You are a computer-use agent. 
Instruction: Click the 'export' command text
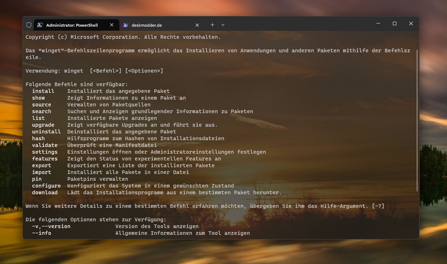click(x=42, y=165)
